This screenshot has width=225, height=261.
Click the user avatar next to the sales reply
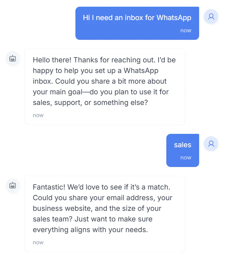(x=211, y=144)
